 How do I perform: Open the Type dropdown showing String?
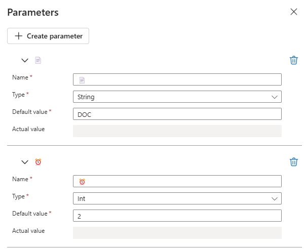[x=177, y=97]
